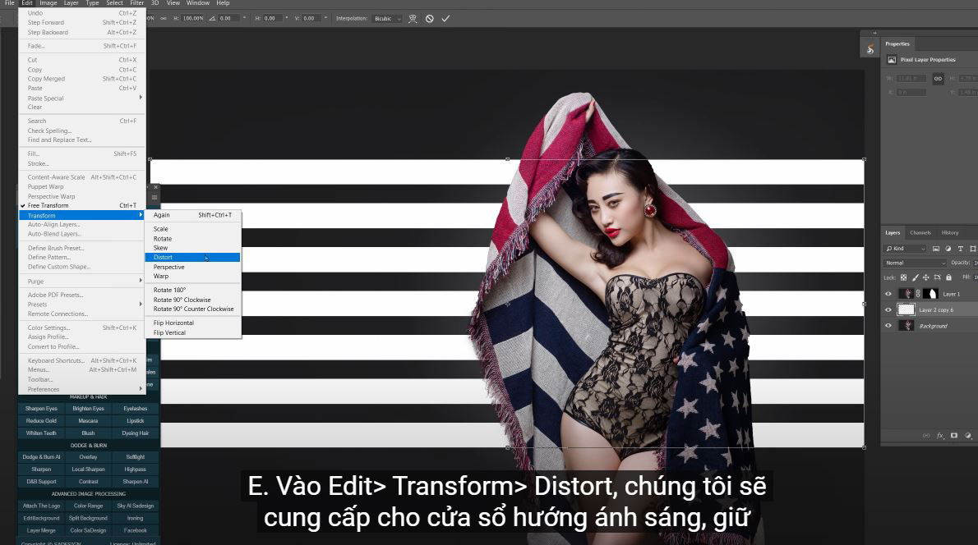This screenshot has height=545, width=978.
Task: Click the lock all padlock icon
Action: pos(948,277)
